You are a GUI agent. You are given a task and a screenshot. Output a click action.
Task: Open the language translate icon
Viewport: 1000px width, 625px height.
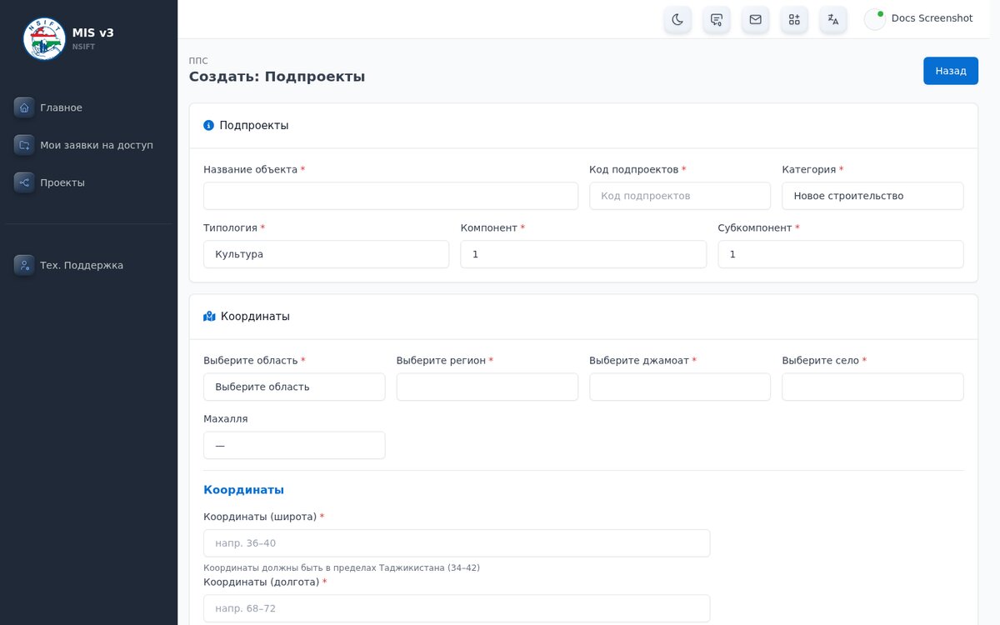[833, 19]
